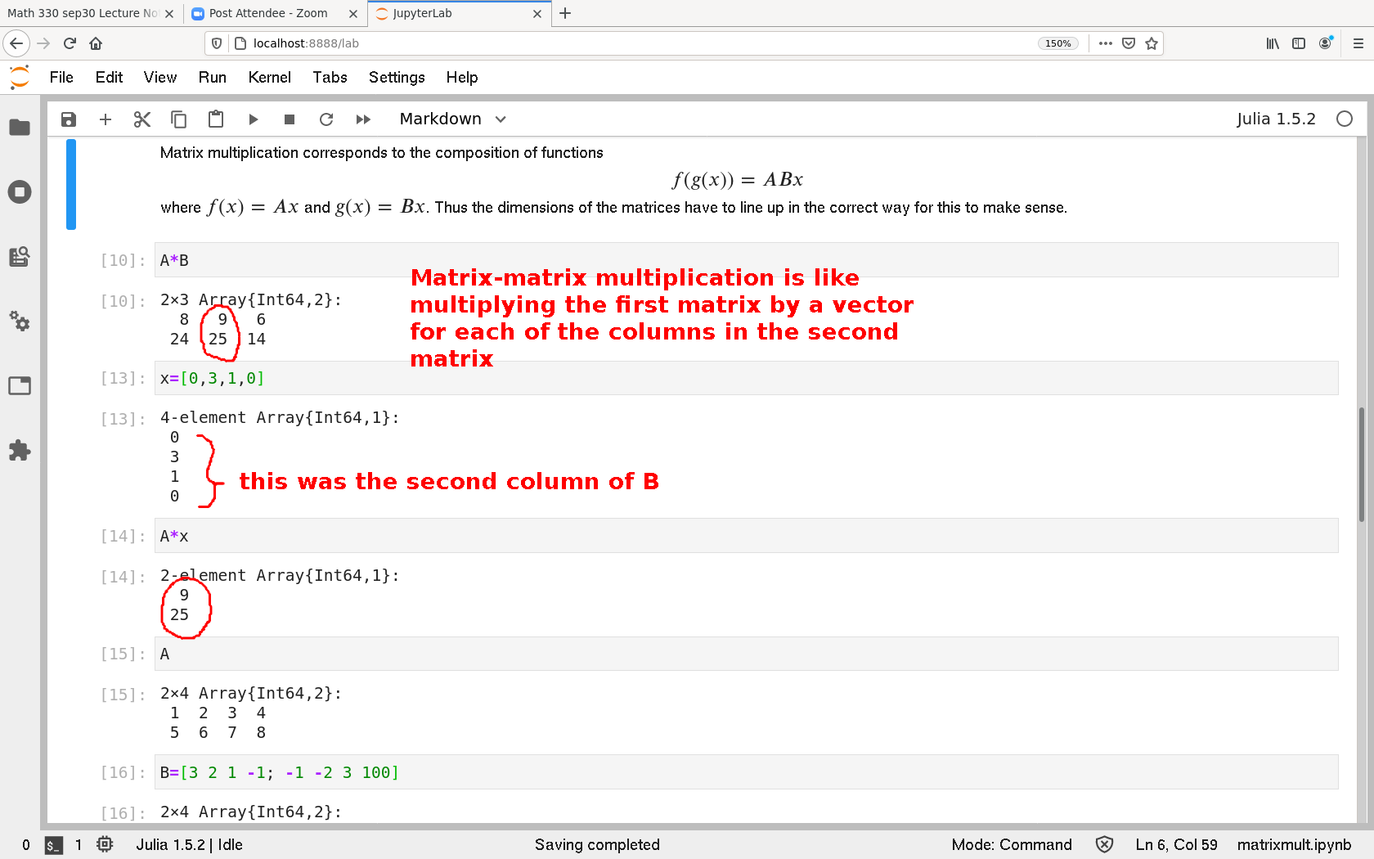Screen dimensions: 1374x859
Task: Paste cell from clipboard
Action: (216, 119)
